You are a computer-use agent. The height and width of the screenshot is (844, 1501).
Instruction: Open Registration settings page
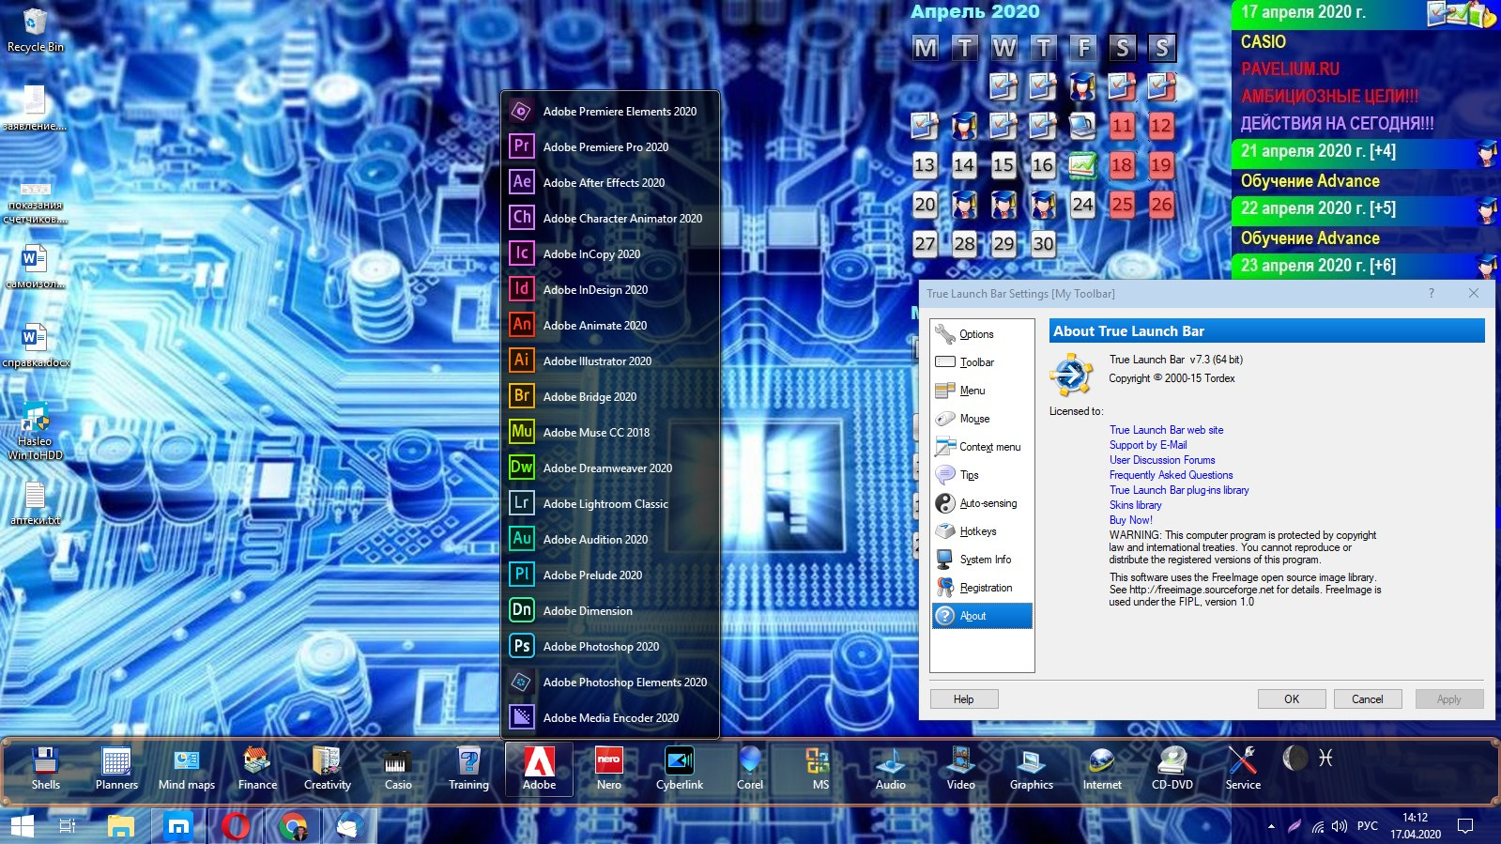pyautogui.click(x=982, y=588)
